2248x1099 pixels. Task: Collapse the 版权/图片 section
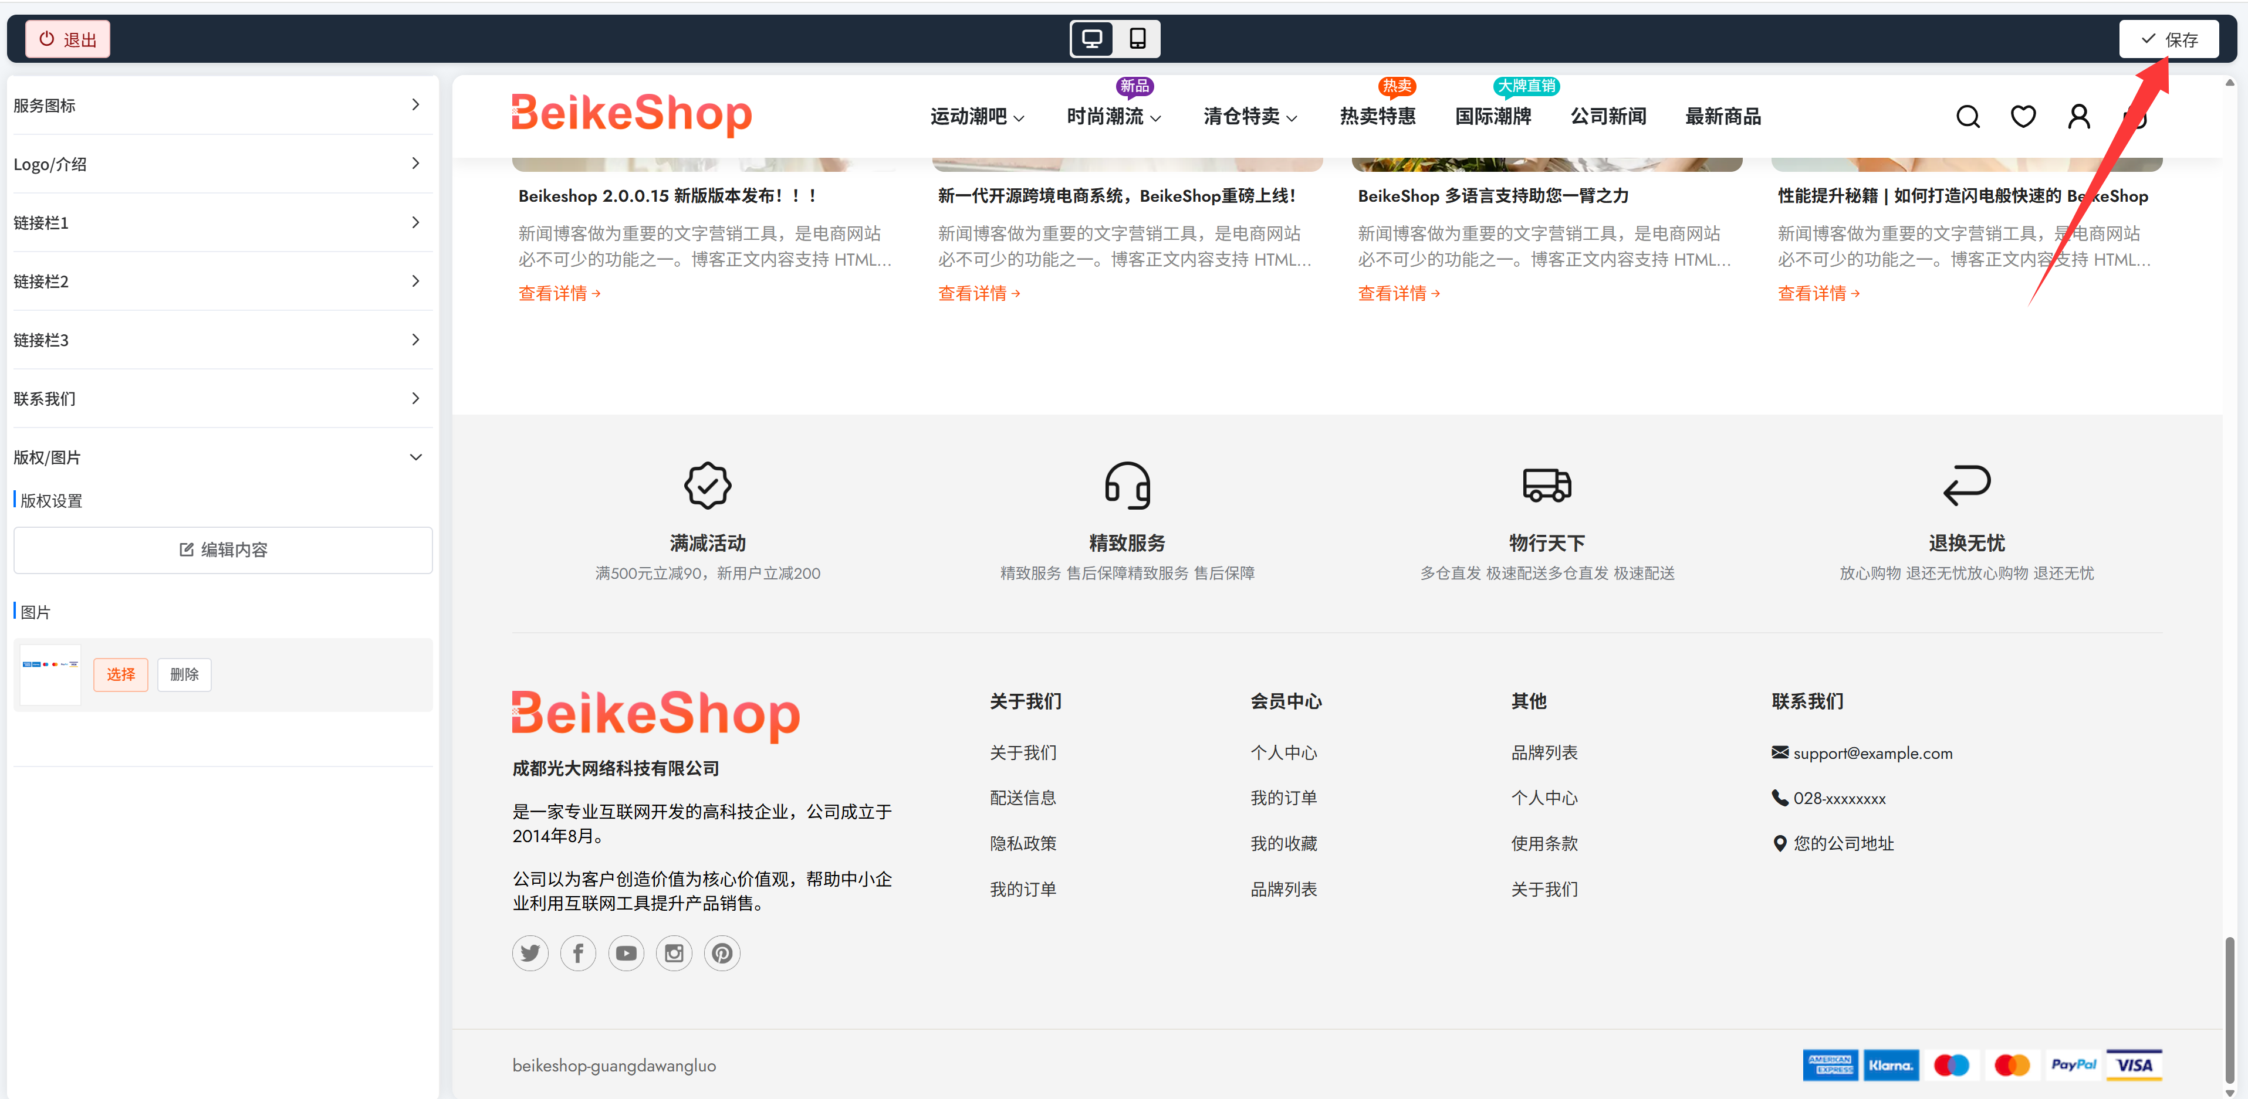click(x=415, y=456)
